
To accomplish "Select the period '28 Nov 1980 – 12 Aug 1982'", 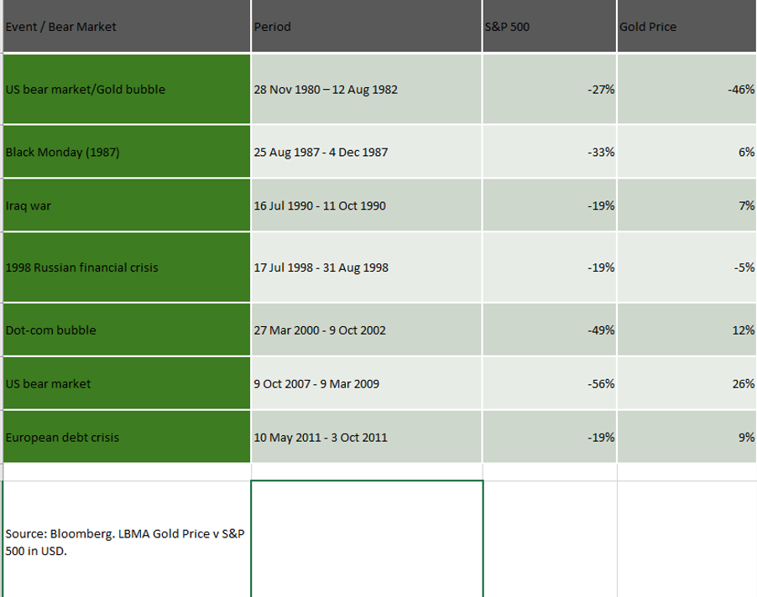I will [367, 90].
